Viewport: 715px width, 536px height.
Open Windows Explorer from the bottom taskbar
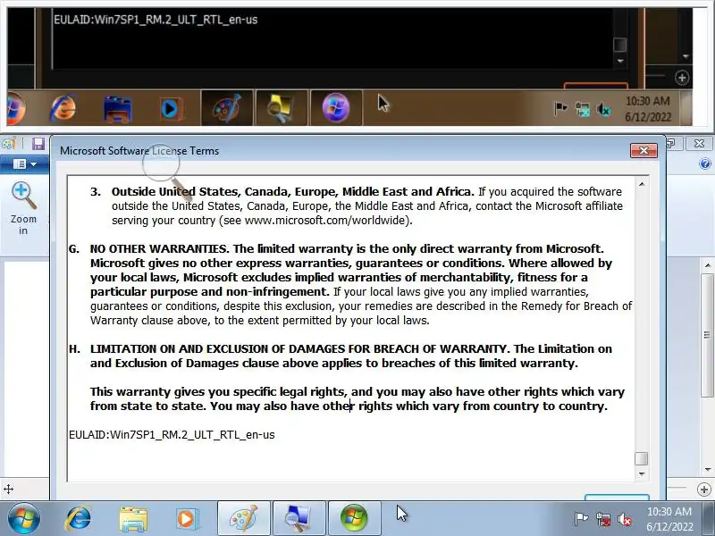(x=133, y=519)
